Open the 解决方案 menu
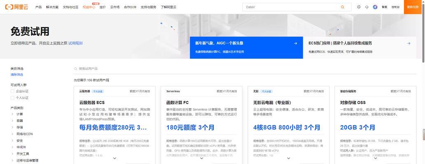The image size is (425, 164). (52, 7)
